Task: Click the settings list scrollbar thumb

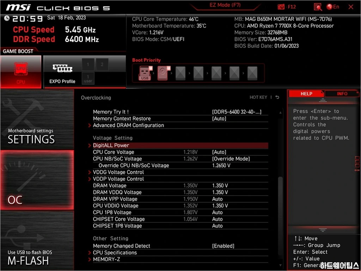Action: point(280,216)
